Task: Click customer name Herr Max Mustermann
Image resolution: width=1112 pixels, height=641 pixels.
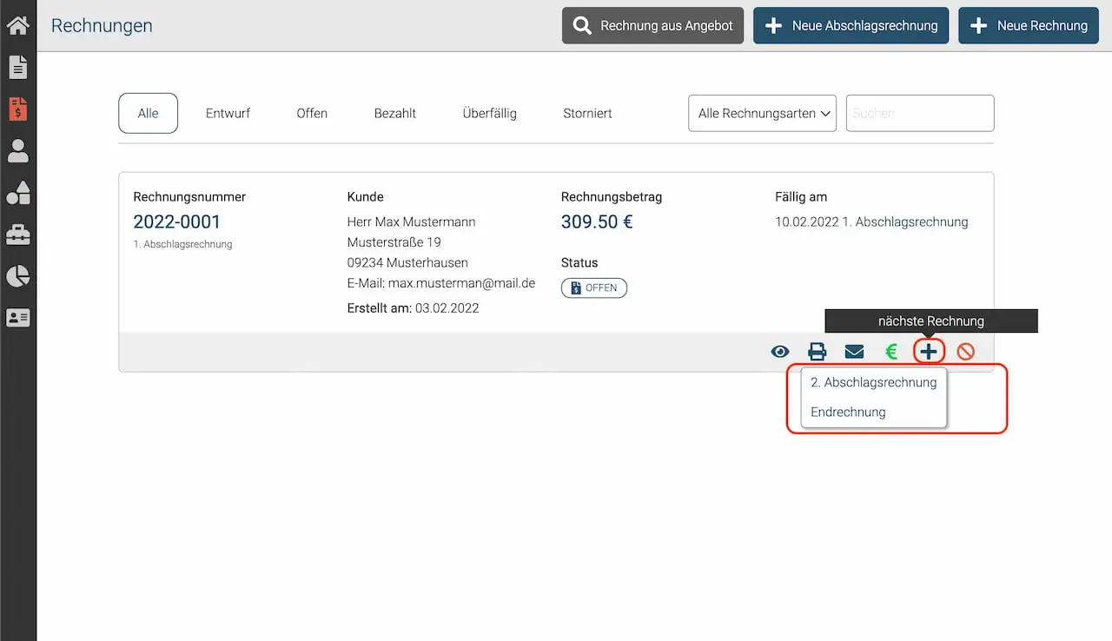Action: pyautogui.click(x=411, y=221)
